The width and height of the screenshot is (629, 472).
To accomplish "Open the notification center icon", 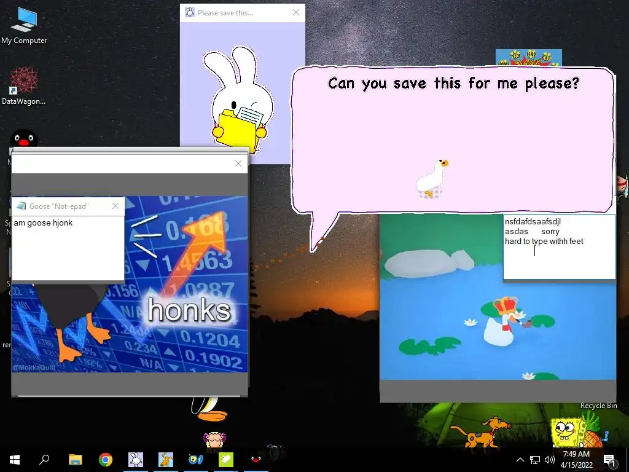I will tap(609, 460).
